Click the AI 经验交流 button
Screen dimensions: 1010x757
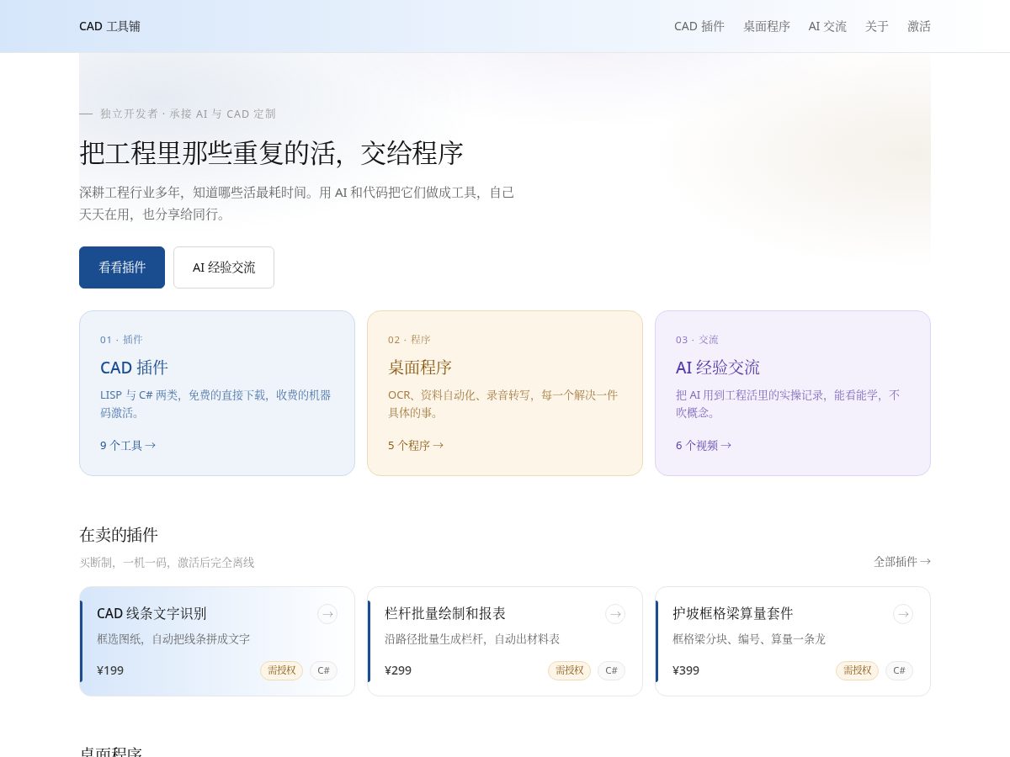[x=224, y=267]
